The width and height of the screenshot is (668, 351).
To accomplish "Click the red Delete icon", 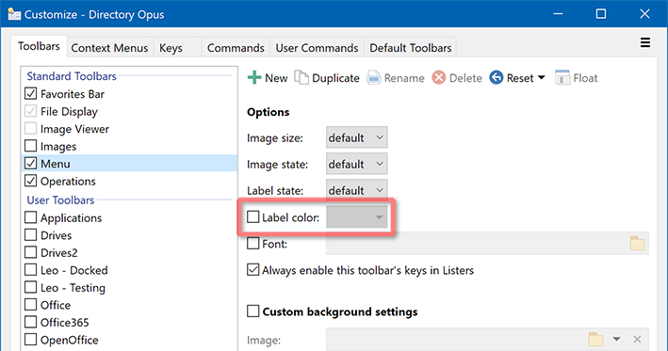I will tap(439, 78).
